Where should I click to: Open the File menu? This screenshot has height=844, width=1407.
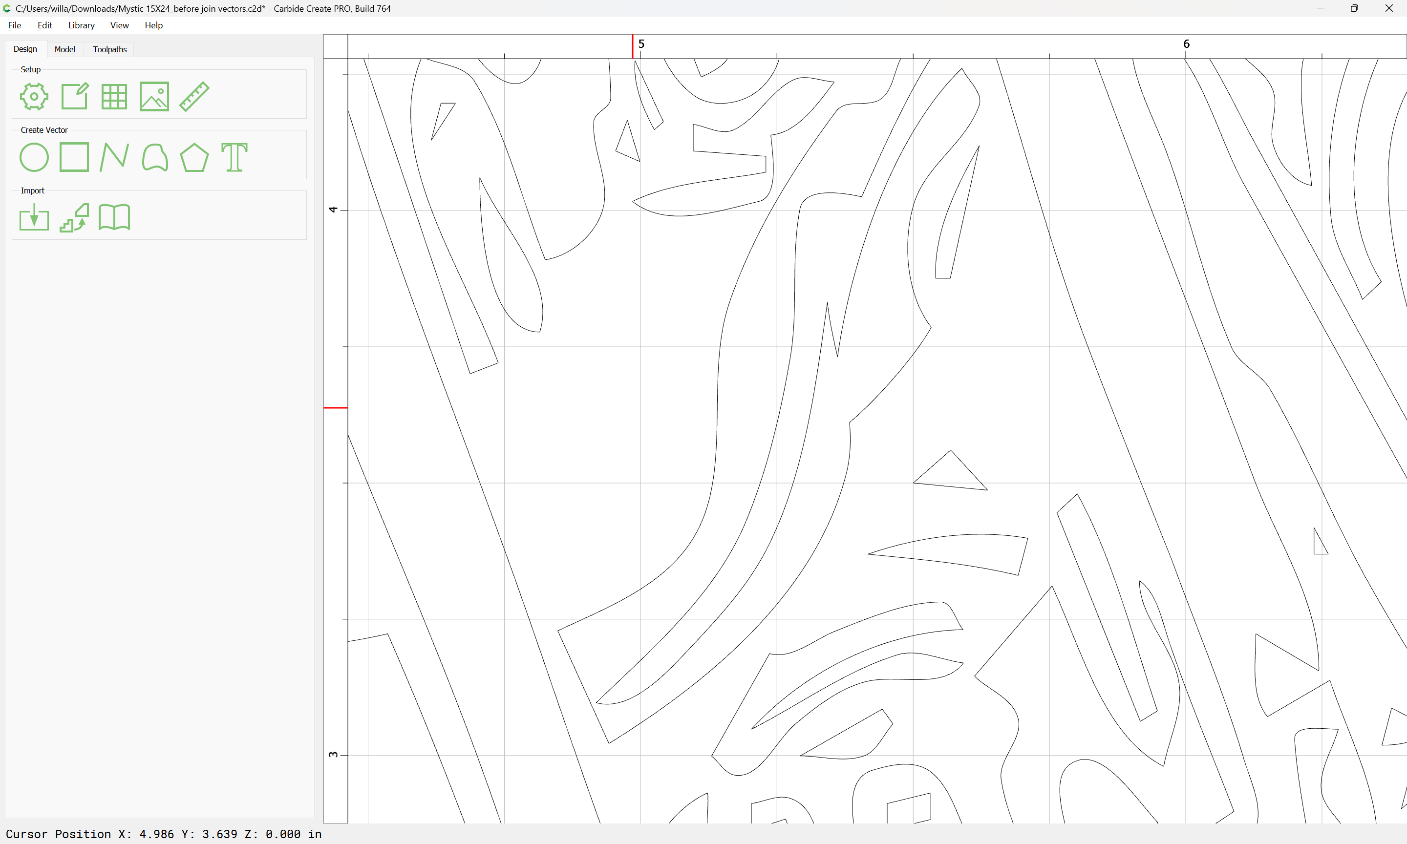click(x=14, y=25)
